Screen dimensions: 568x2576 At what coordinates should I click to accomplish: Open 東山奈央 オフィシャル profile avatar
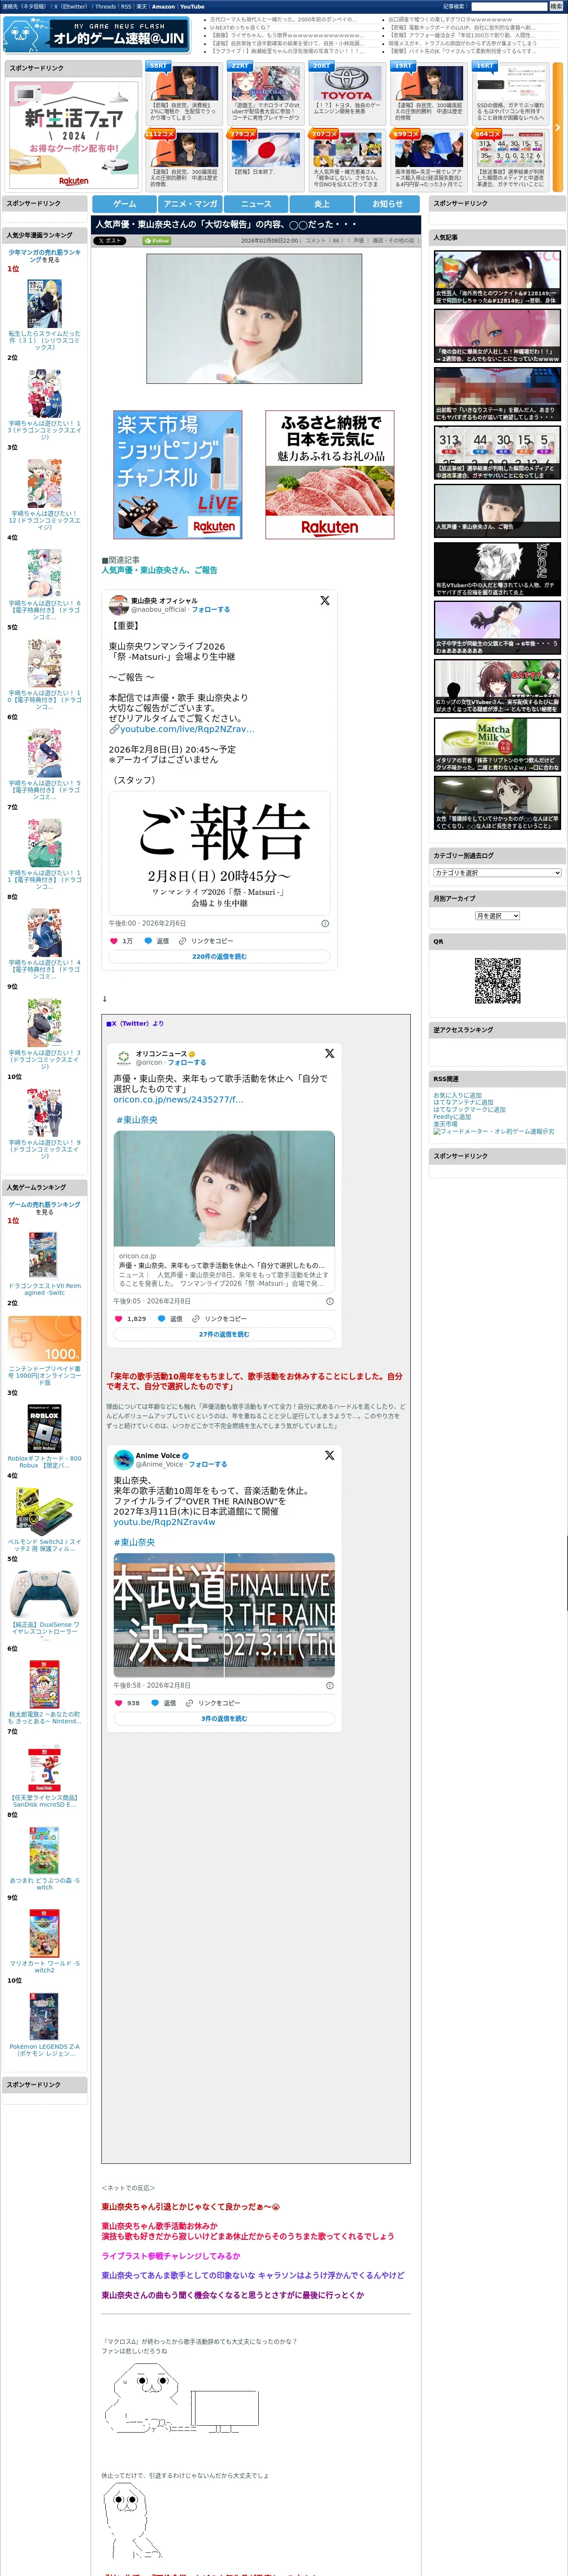pyautogui.click(x=118, y=605)
